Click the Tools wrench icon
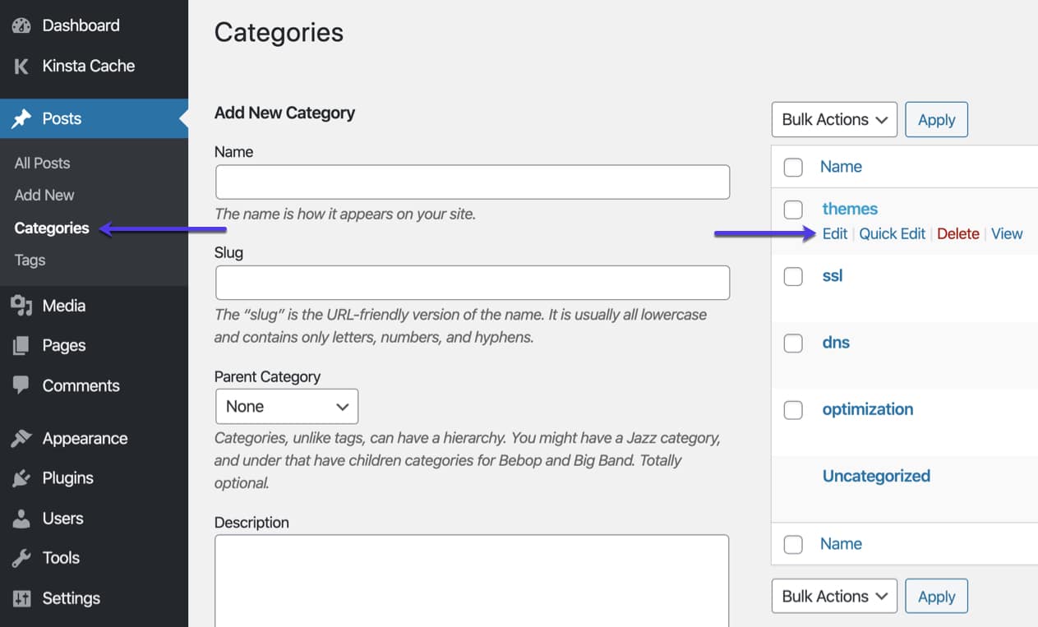This screenshot has width=1038, height=627. [x=21, y=557]
